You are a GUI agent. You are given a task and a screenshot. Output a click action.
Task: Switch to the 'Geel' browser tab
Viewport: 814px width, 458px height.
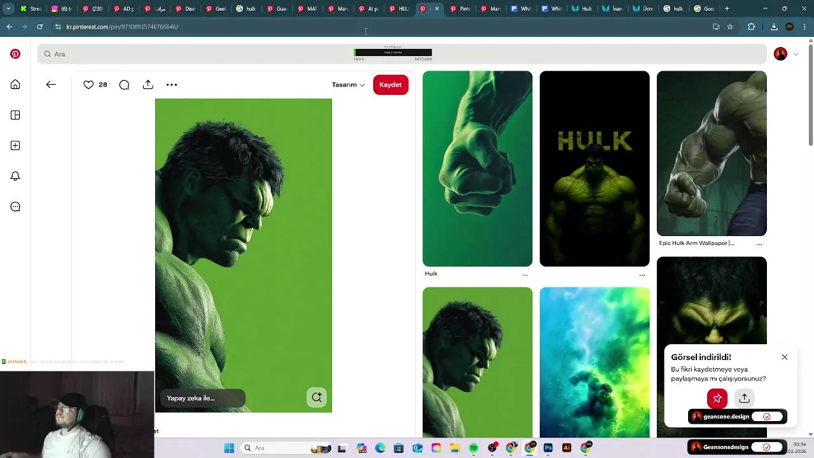click(215, 9)
